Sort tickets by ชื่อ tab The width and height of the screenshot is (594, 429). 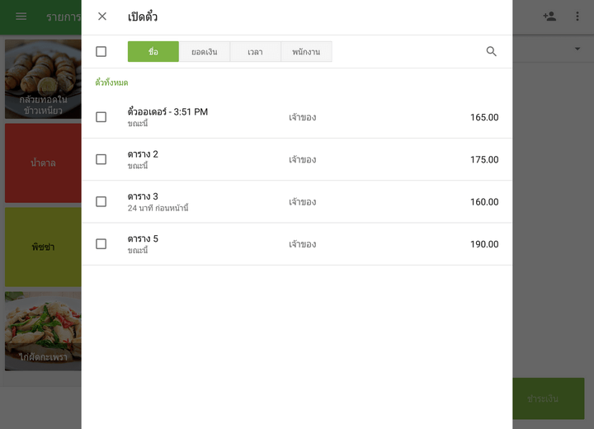pyautogui.click(x=153, y=52)
